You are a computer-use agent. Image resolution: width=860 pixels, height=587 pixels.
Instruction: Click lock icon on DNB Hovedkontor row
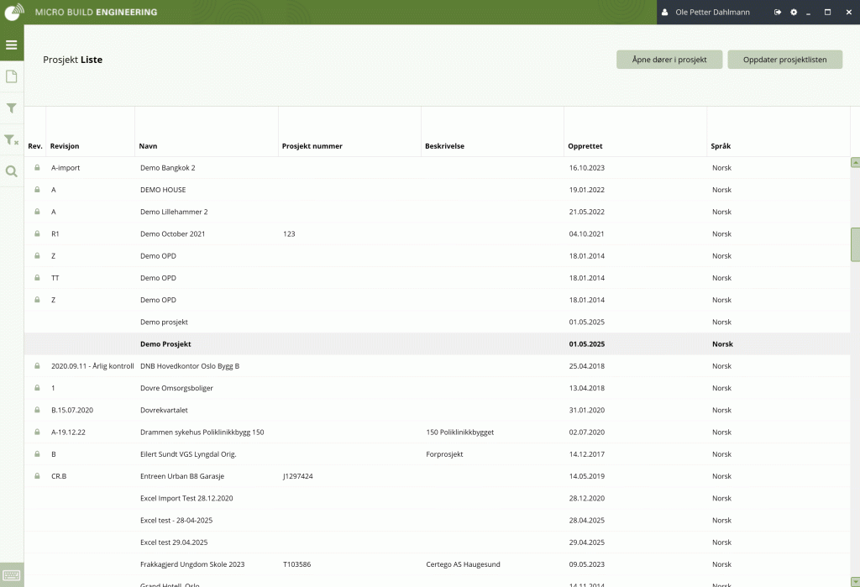[37, 365]
